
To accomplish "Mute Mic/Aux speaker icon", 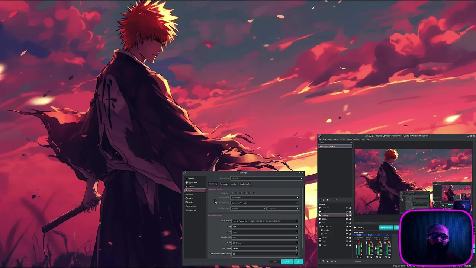I will coord(368,257).
